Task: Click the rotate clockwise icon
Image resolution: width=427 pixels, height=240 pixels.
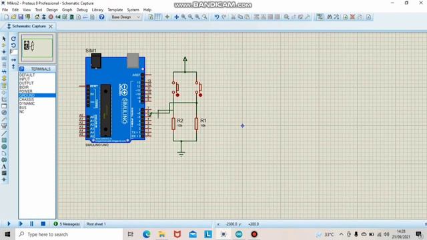Action: point(13,39)
